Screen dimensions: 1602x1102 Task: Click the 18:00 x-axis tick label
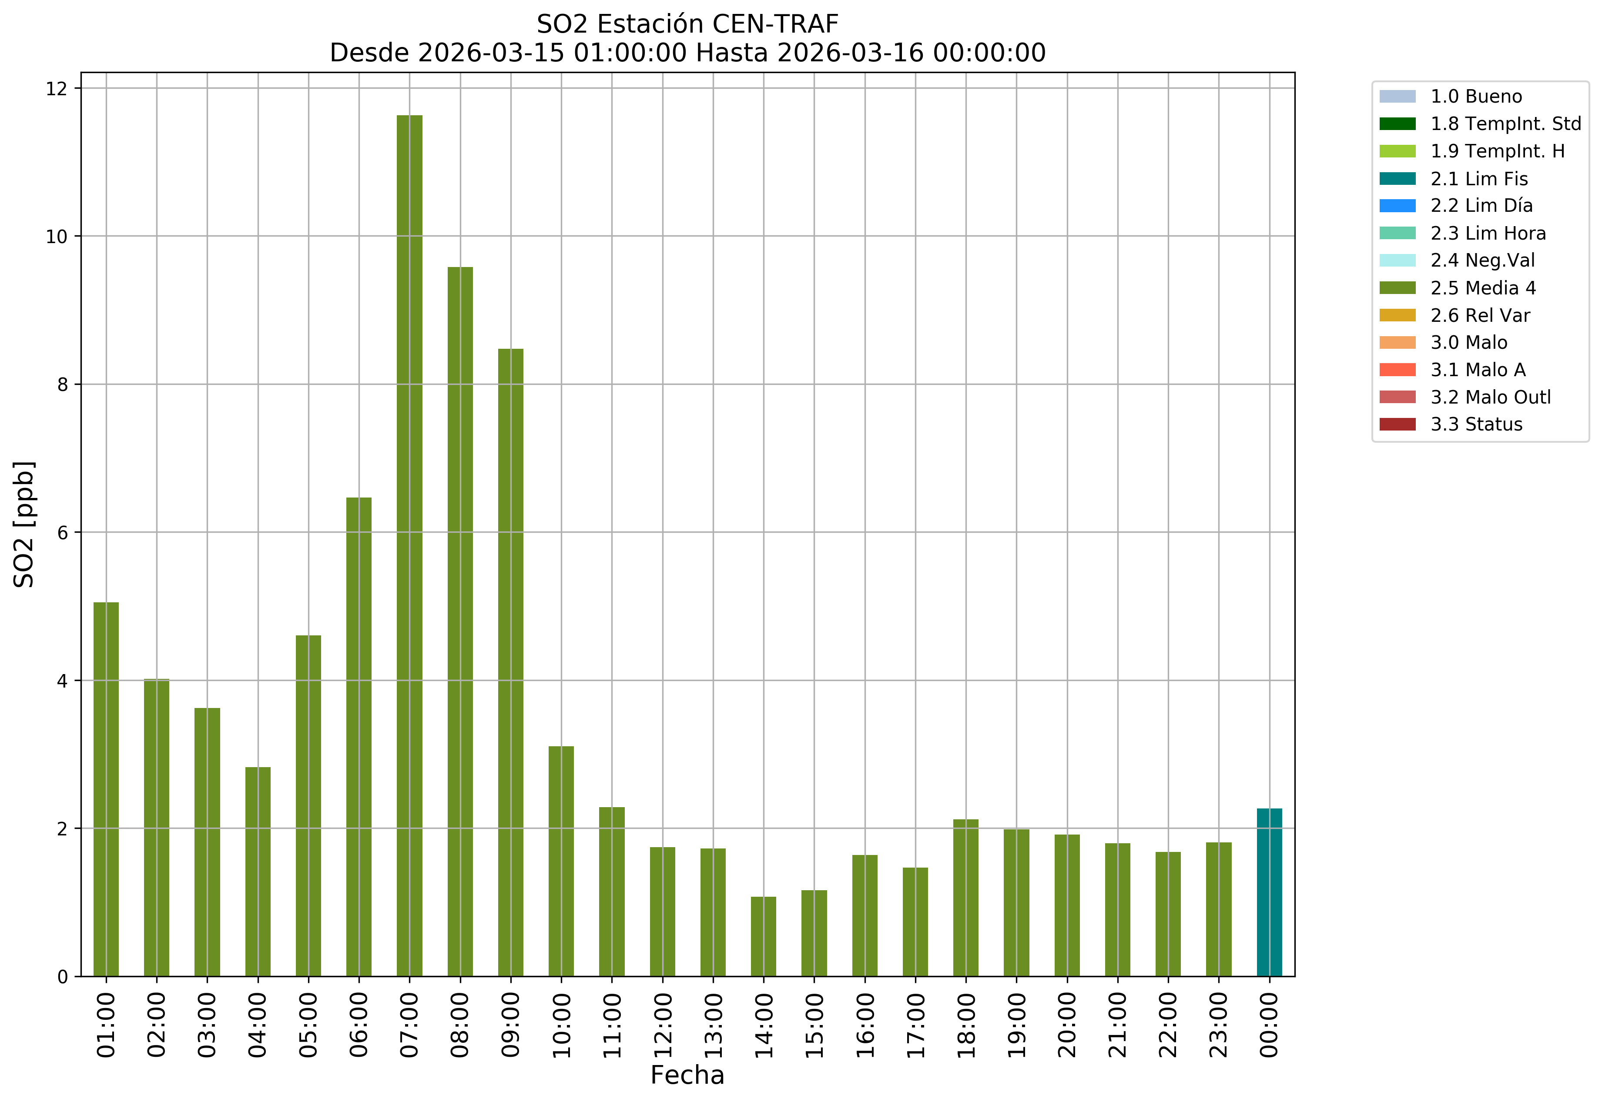pos(966,1025)
